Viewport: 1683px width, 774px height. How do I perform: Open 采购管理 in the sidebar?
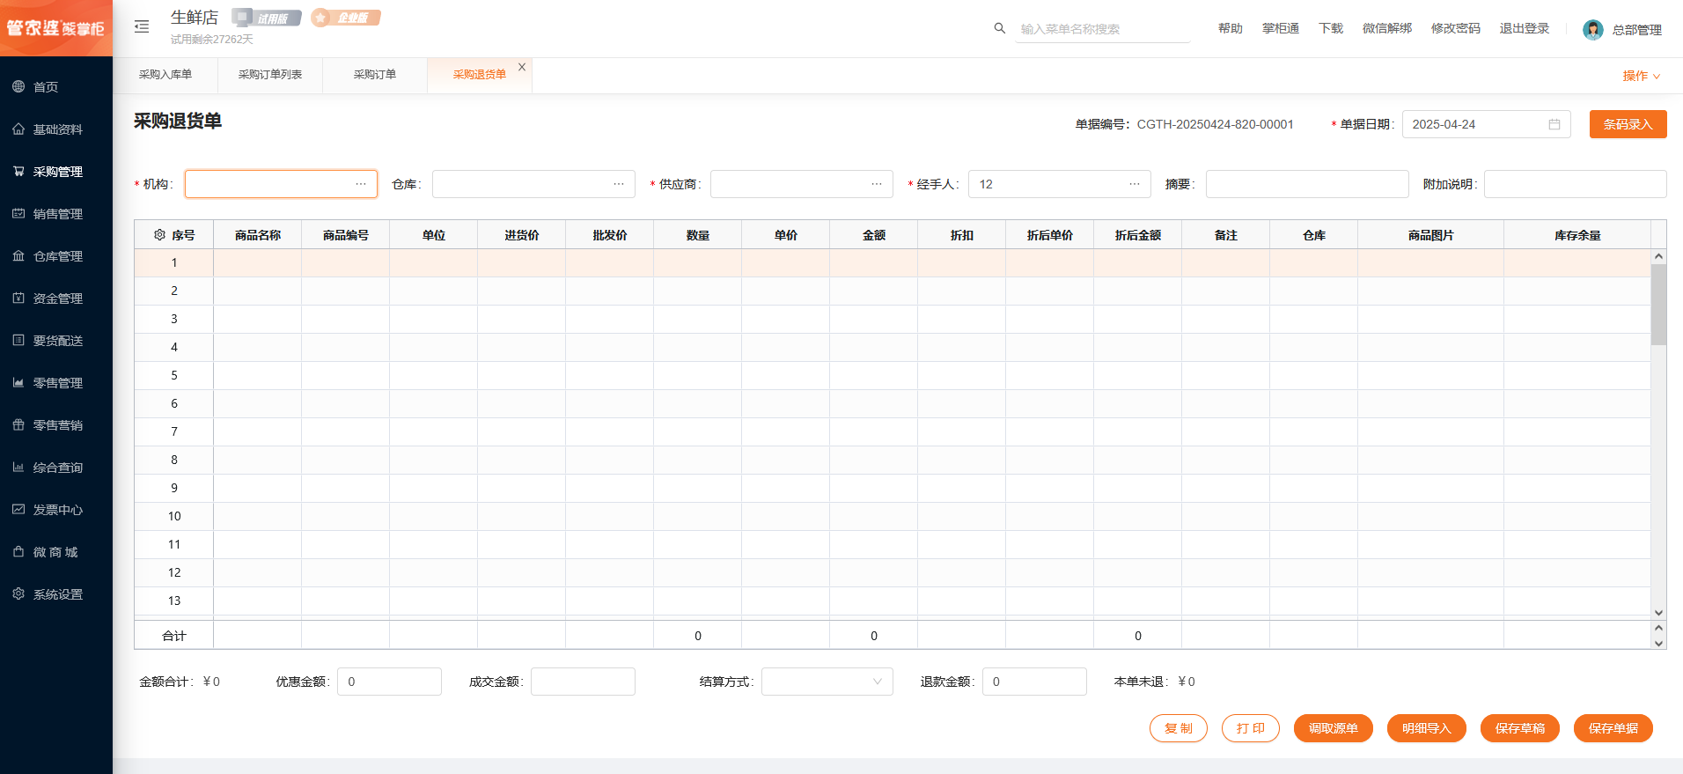click(57, 172)
